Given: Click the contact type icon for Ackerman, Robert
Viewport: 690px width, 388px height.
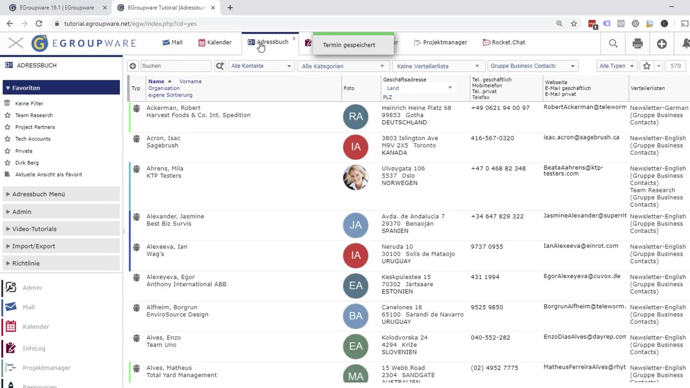Looking at the screenshot, I should 136,108.
